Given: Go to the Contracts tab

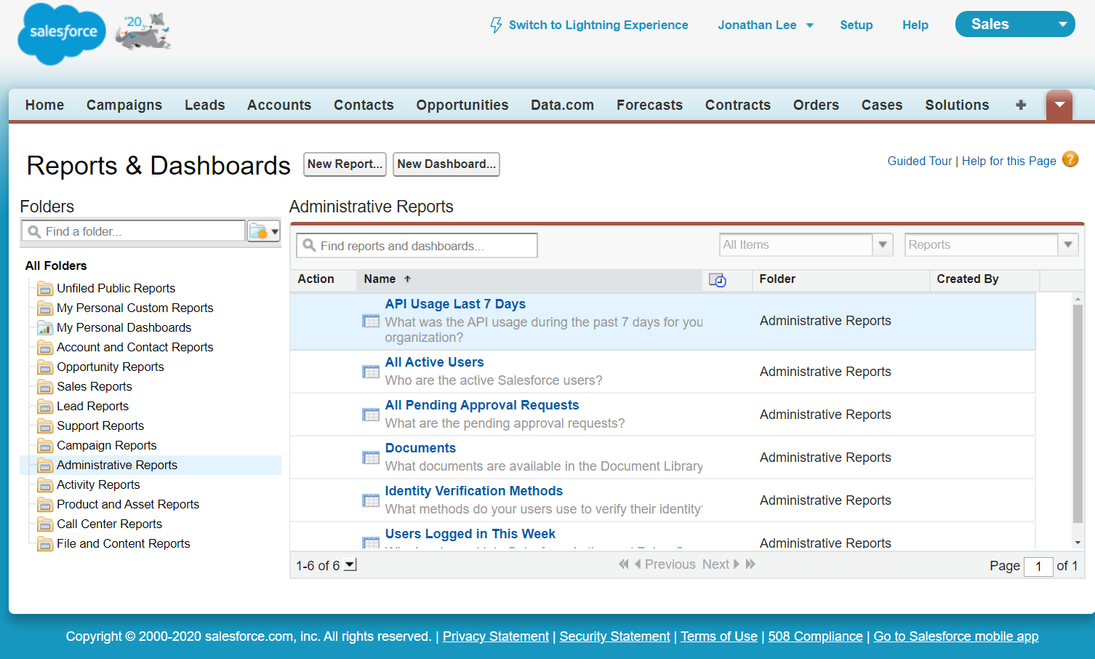Looking at the screenshot, I should (738, 105).
